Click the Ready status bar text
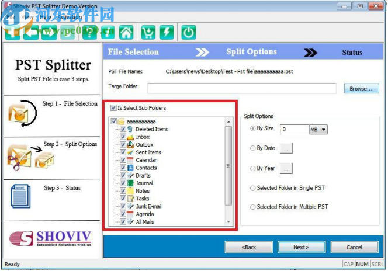Screen dimensions: 388x271 point(12,265)
